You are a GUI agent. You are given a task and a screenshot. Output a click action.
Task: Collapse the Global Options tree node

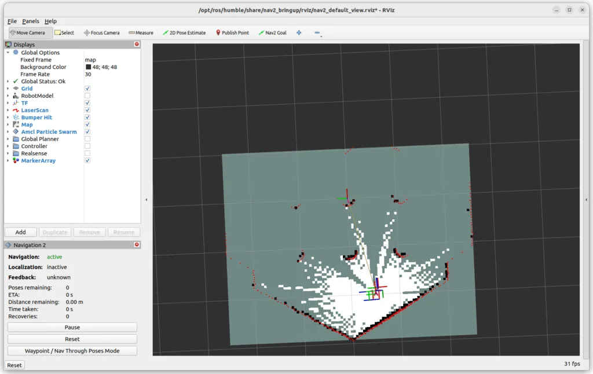pos(8,53)
